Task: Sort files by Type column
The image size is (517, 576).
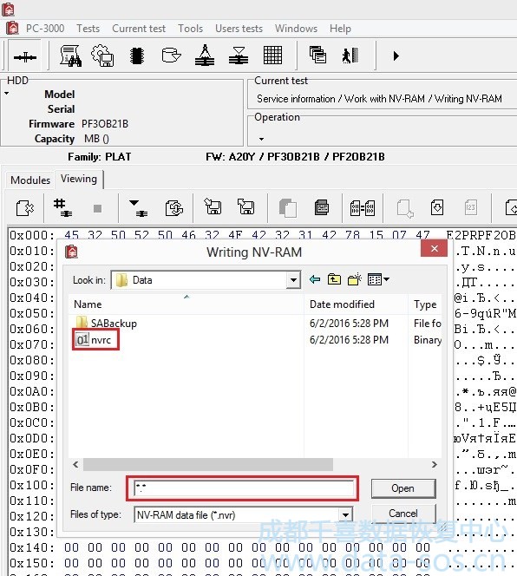Action: point(425,304)
